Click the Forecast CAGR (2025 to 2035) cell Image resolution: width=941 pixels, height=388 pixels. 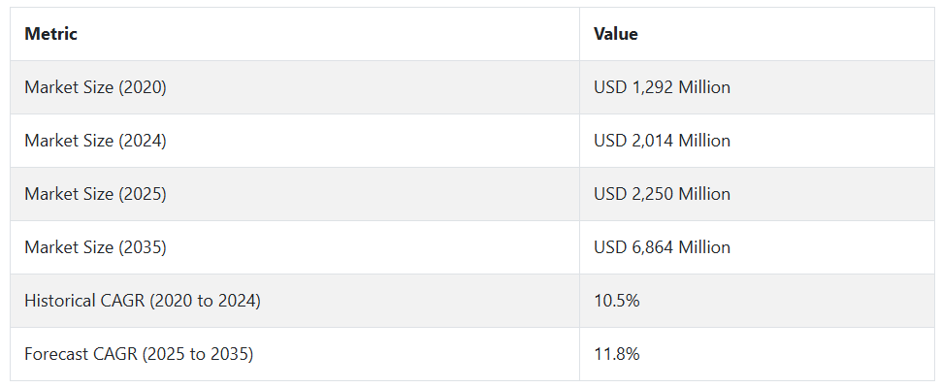point(295,354)
